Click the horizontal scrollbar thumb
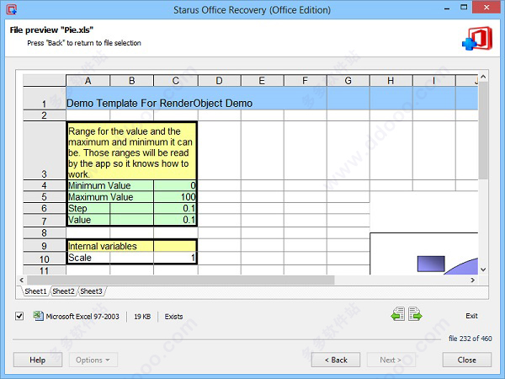Screen dimensions: 505x379 [181, 280]
